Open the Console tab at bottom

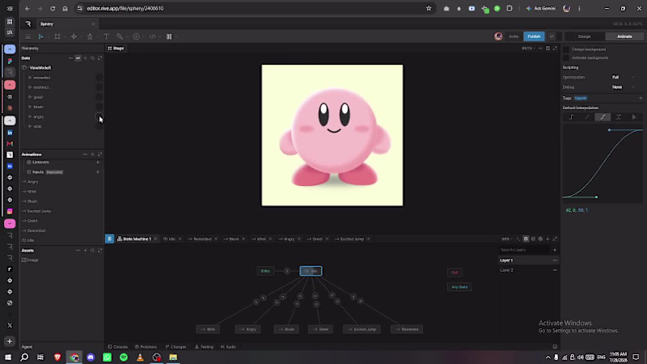[x=118, y=347]
